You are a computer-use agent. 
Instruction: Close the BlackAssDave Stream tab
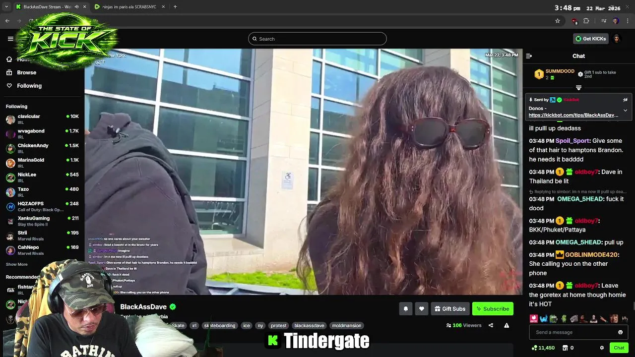tap(84, 7)
